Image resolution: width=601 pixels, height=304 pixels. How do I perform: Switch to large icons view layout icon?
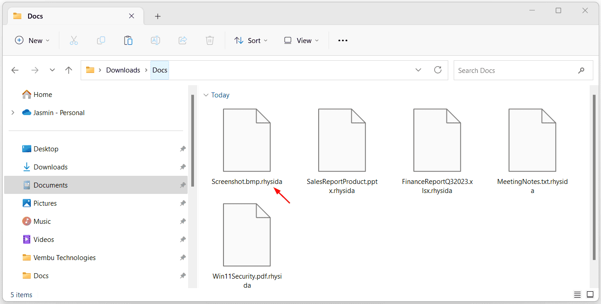pos(590,294)
